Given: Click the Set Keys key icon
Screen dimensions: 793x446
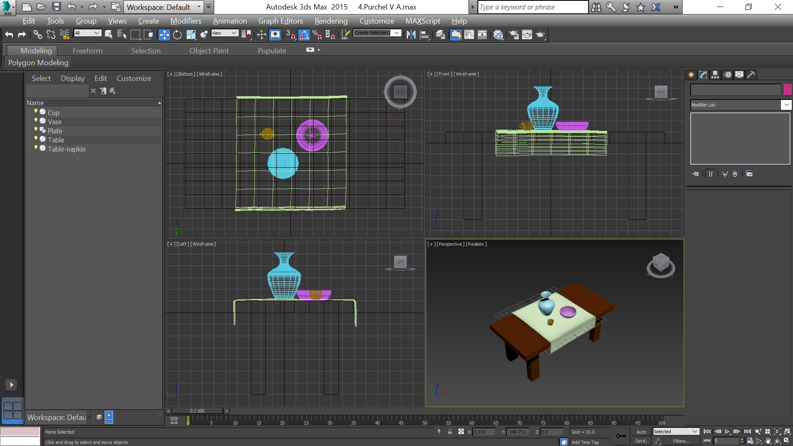Looking at the screenshot, I should point(621,436).
